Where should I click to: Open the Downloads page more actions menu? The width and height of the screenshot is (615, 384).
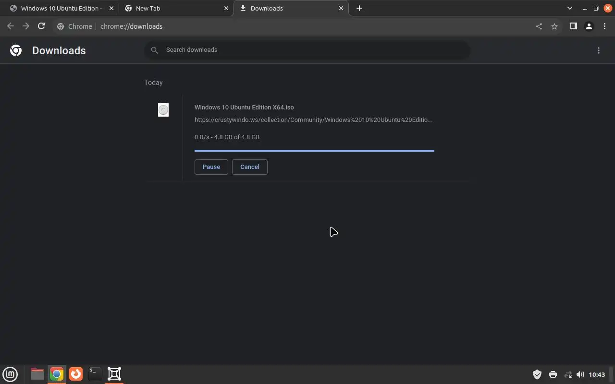pos(598,50)
